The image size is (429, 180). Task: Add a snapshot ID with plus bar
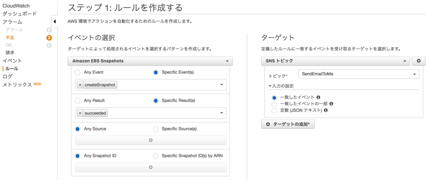point(151,167)
